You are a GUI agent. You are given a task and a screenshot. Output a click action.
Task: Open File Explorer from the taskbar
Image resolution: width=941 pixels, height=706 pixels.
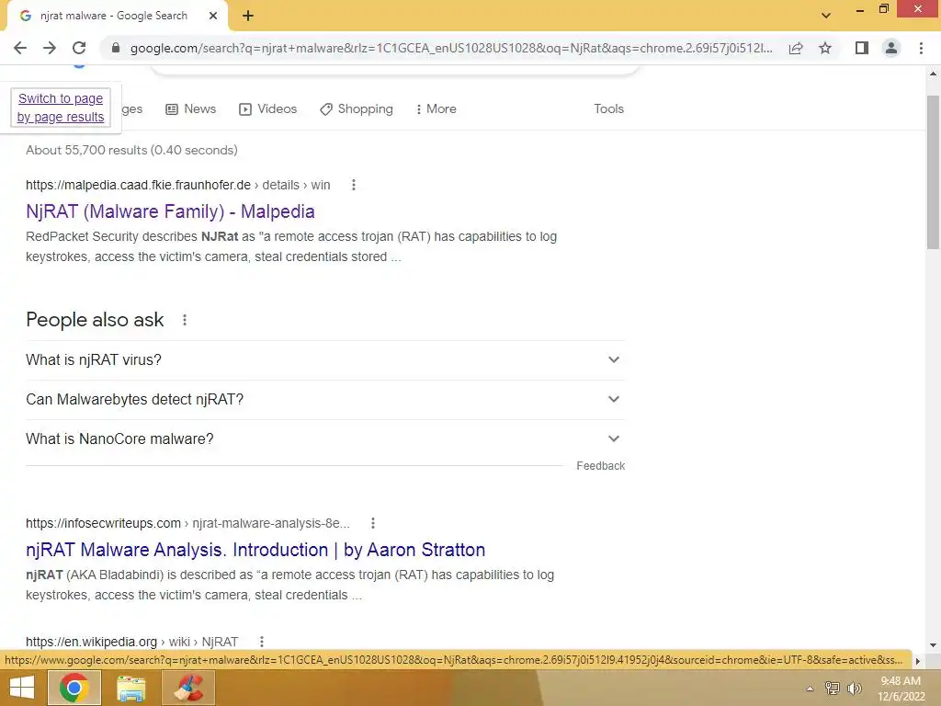(x=130, y=688)
